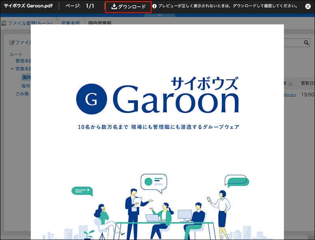
Task: Click the info icon beside preview notice
Action: click(154, 6)
